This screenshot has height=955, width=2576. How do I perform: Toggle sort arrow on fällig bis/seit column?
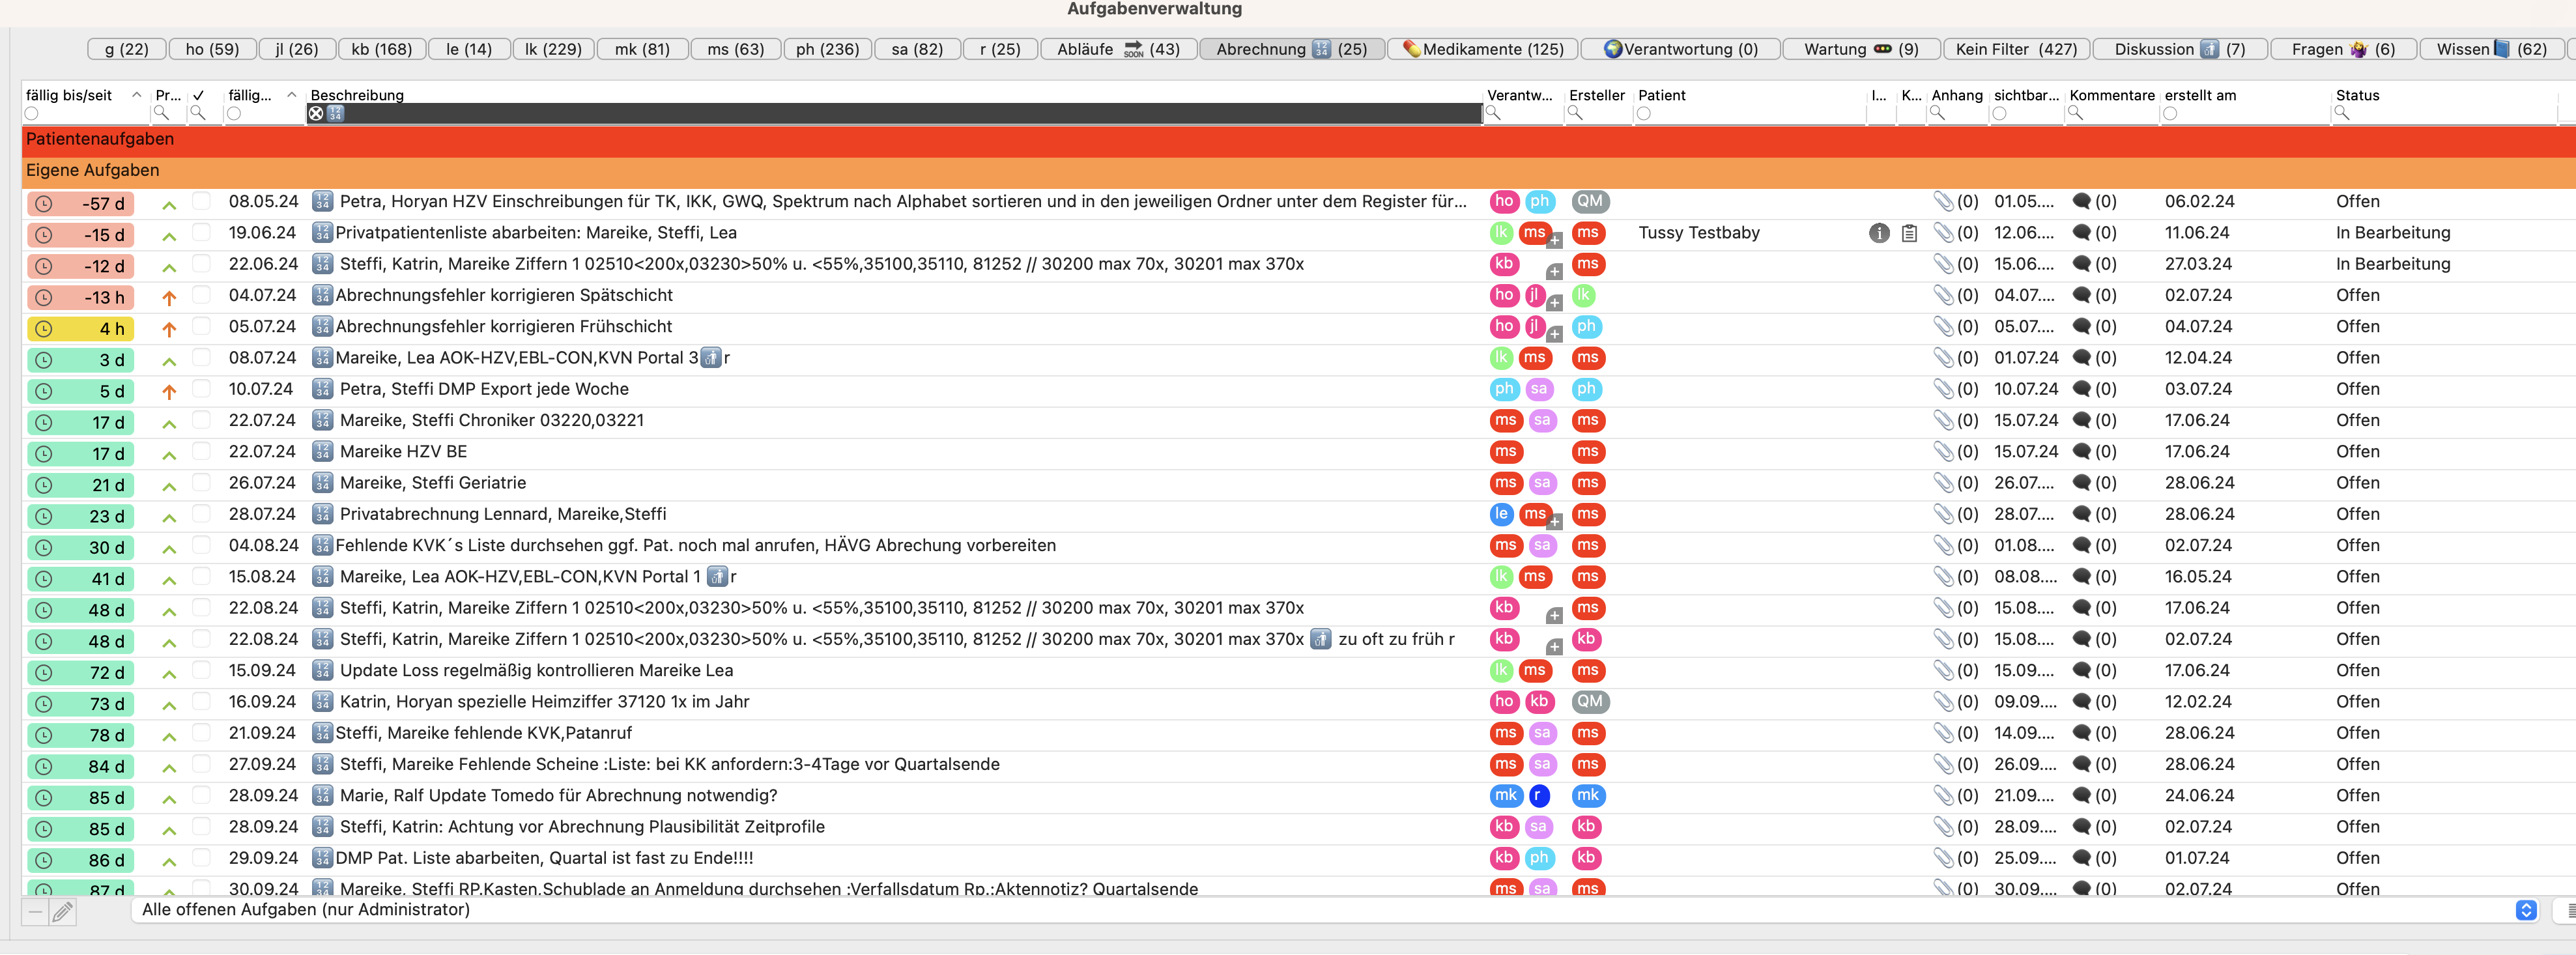click(x=136, y=95)
